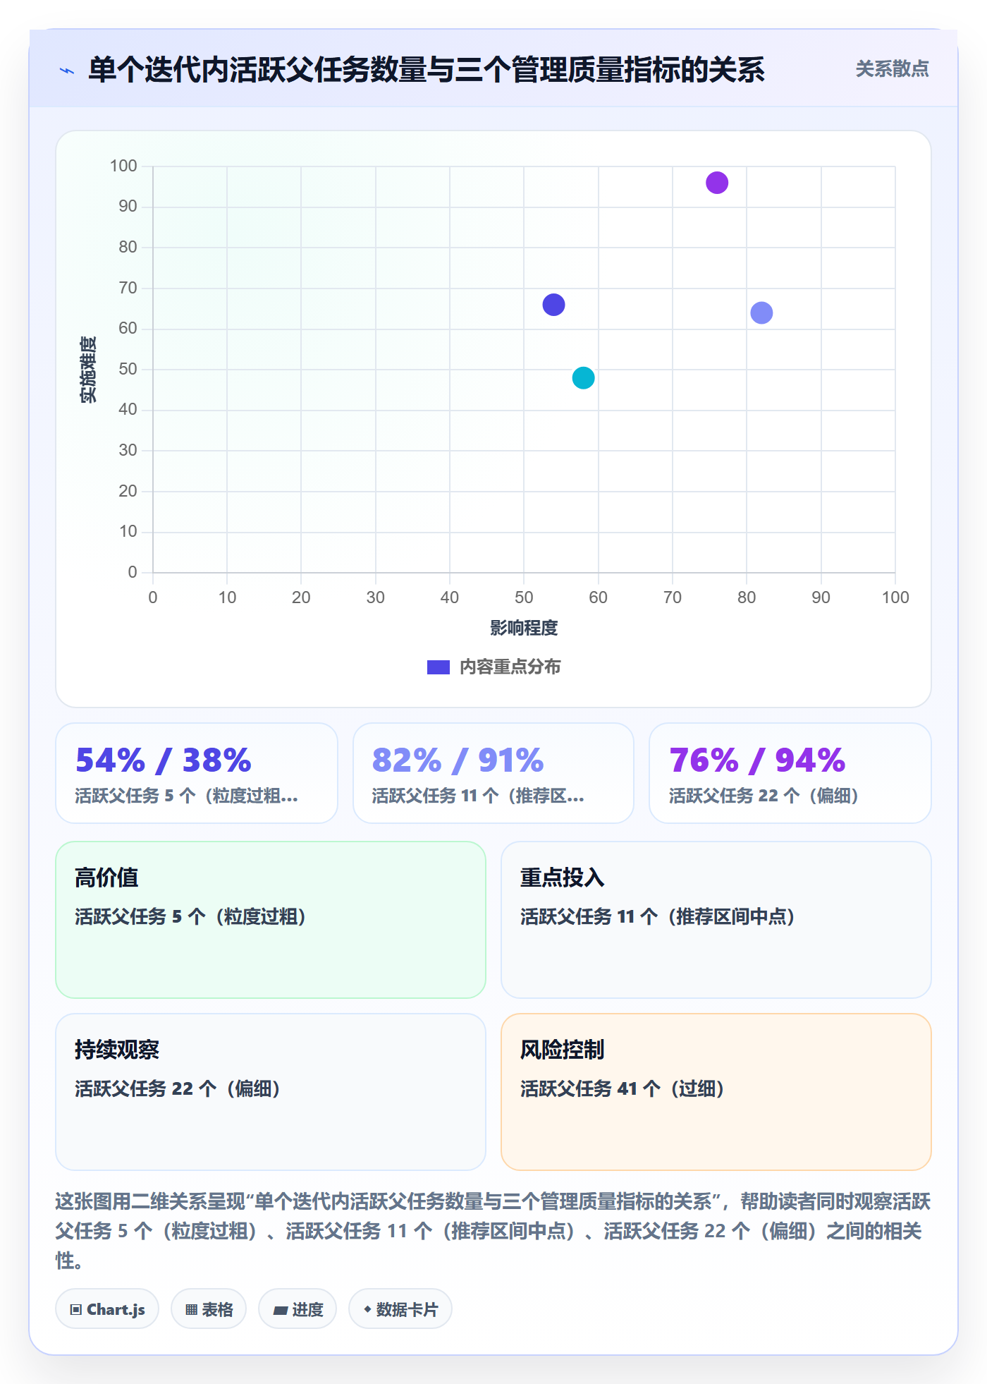This screenshot has width=987, height=1384.
Task: Click the light periwinkle scatter point
Action: pyautogui.click(x=761, y=312)
